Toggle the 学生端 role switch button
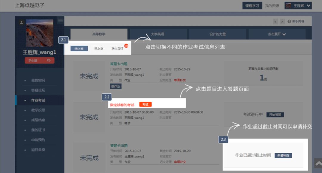 coord(40,61)
